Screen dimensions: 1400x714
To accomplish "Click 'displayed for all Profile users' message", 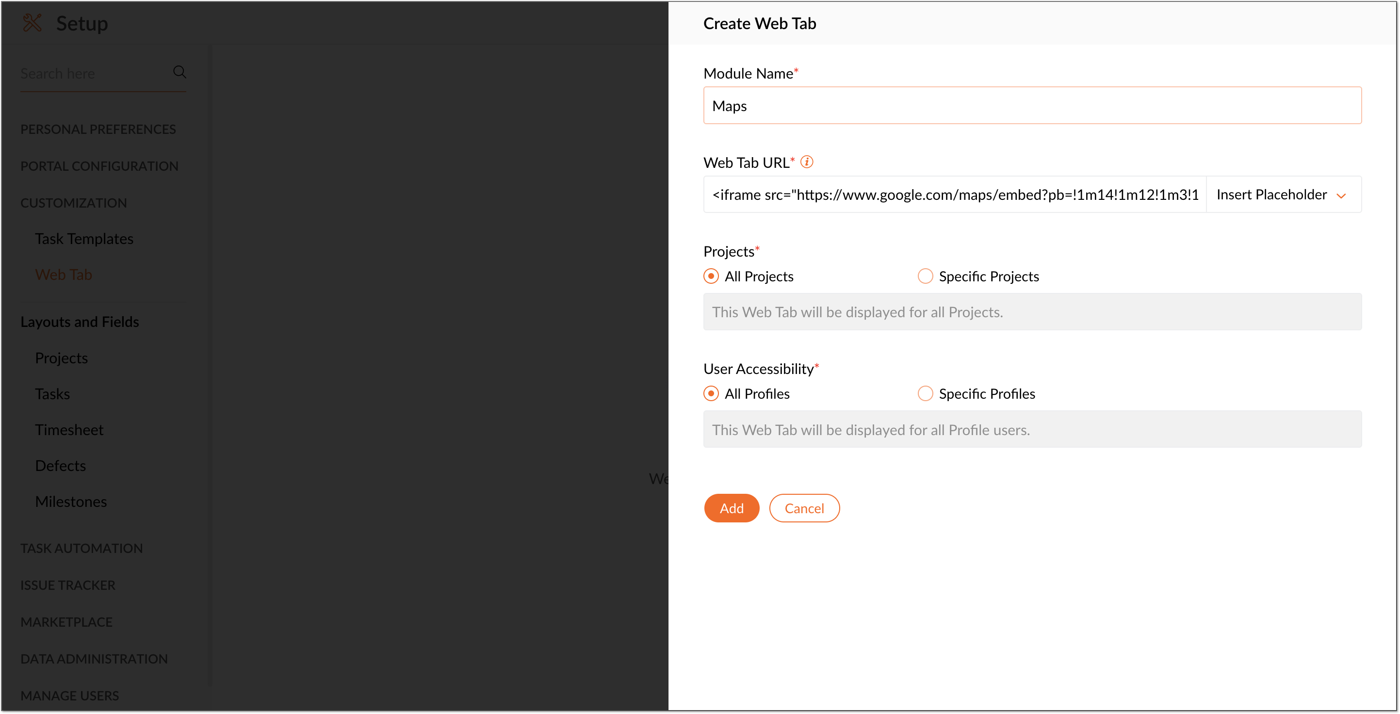I will coord(1032,429).
